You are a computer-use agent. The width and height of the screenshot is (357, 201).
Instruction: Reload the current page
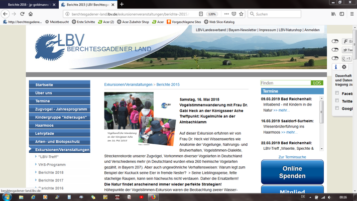[22, 14]
